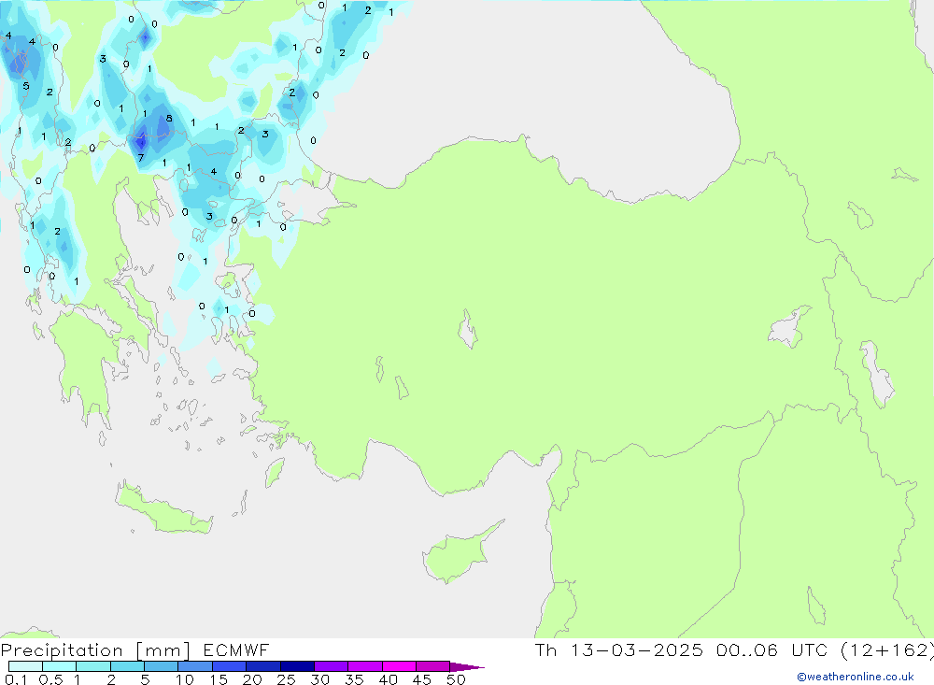Select the 2–5 mm legend color box

point(127,666)
